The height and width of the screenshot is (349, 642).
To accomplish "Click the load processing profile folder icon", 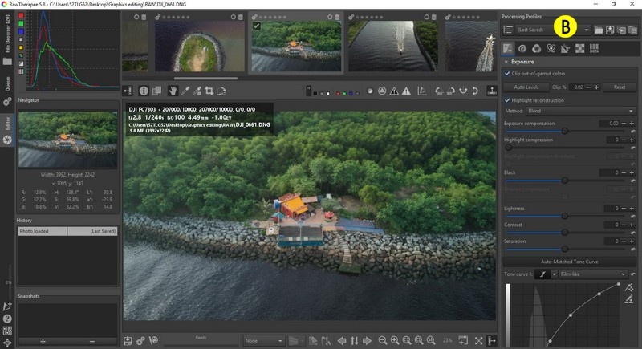I will [x=599, y=30].
